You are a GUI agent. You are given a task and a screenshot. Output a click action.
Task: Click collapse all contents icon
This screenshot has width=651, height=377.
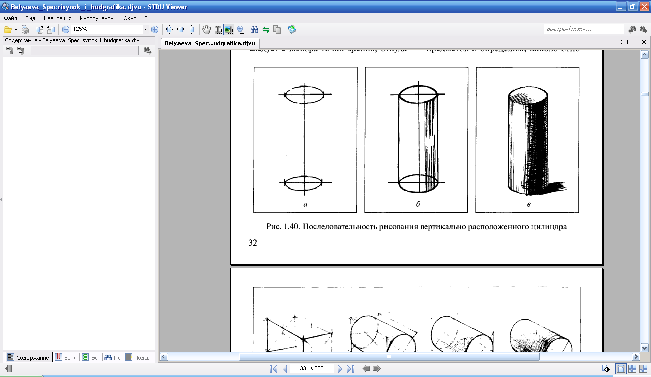(x=21, y=50)
